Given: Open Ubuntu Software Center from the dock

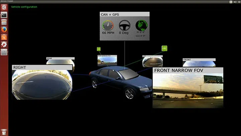Looking at the screenshot, I should pos(4,37).
